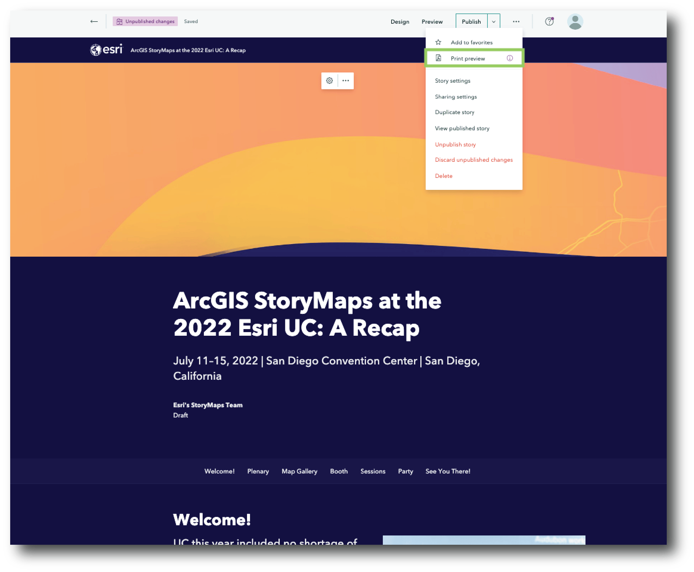Click the more options ellipsis dropdown
This screenshot has height=572, width=694.
[x=515, y=21]
